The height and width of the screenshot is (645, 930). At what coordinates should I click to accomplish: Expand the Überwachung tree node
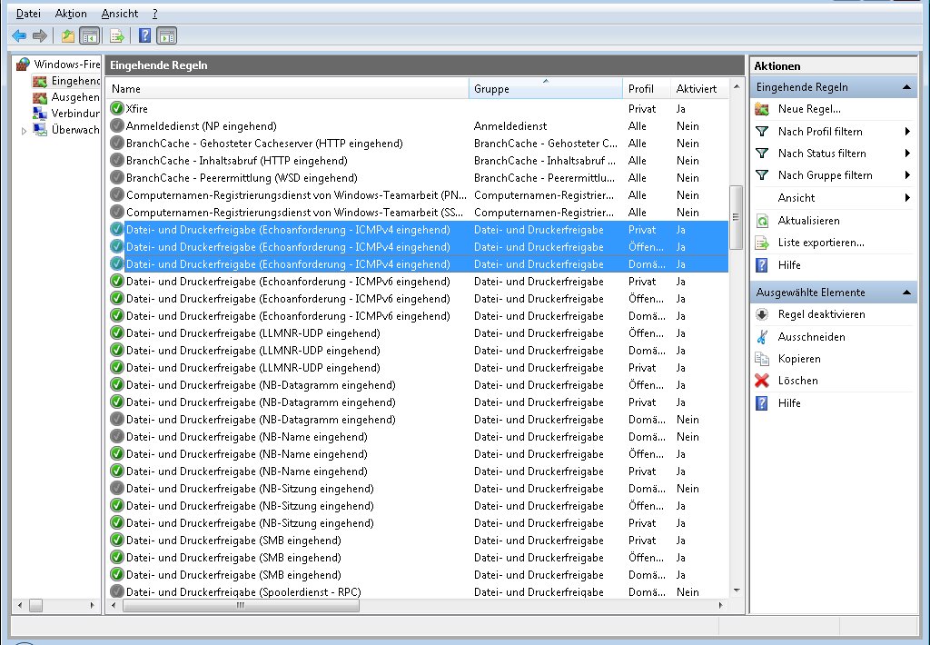pyautogui.click(x=25, y=131)
